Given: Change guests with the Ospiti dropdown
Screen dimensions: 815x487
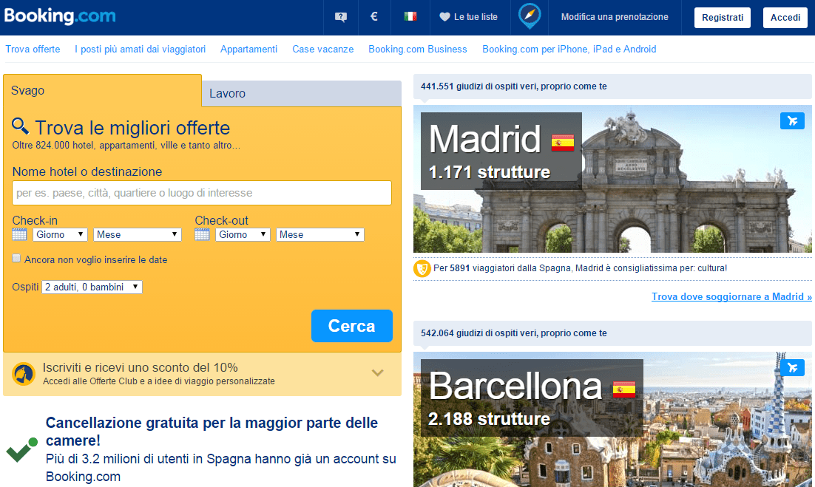Looking at the screenshot, I should pos(92,287).
